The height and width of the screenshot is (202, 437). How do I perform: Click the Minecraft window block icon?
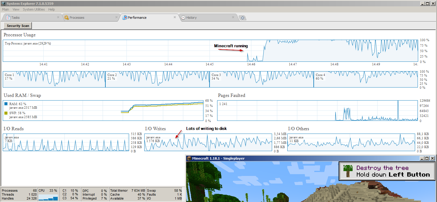(189, 158)
